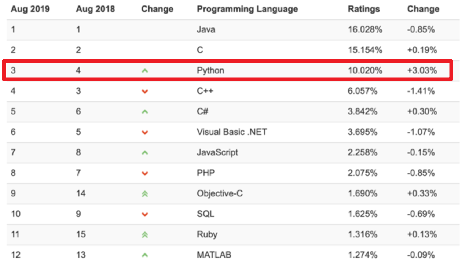Click the green up arrow in MATLAB row
The width and height of the screenshot is (462, 263).
(x=145, y=255)
